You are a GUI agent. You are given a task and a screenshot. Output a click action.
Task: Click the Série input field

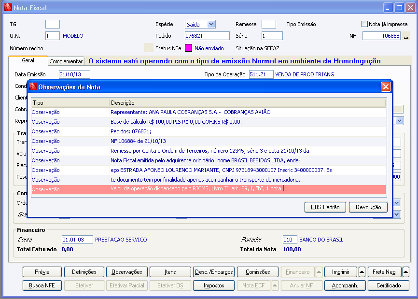(272, 36)
